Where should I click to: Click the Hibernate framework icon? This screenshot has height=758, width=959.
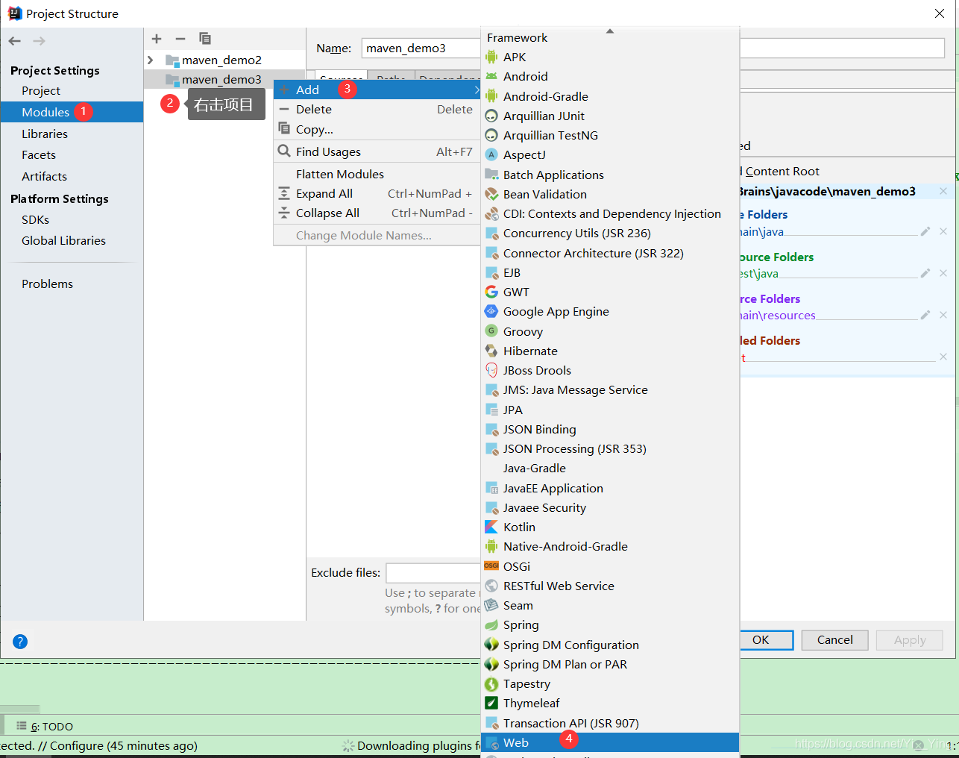coord(491,351)
